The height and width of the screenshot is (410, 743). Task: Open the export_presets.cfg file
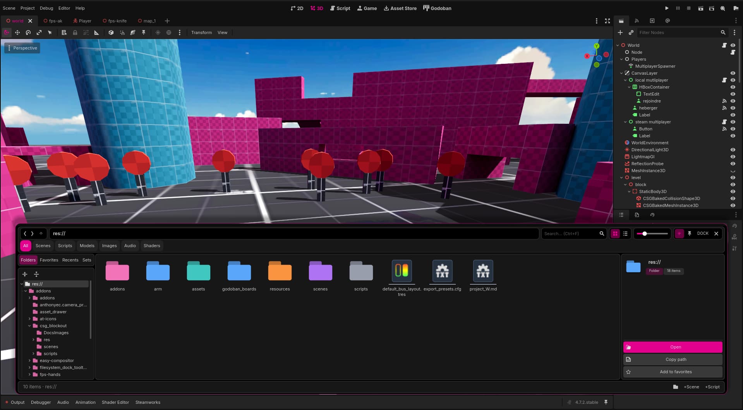(442, 276)
